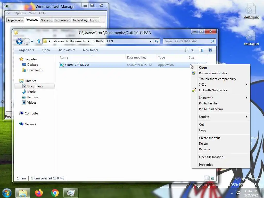This screenshot has width=264, height=198.
Task: Switch to large icons view in status bar
Action: click(212, 178)
